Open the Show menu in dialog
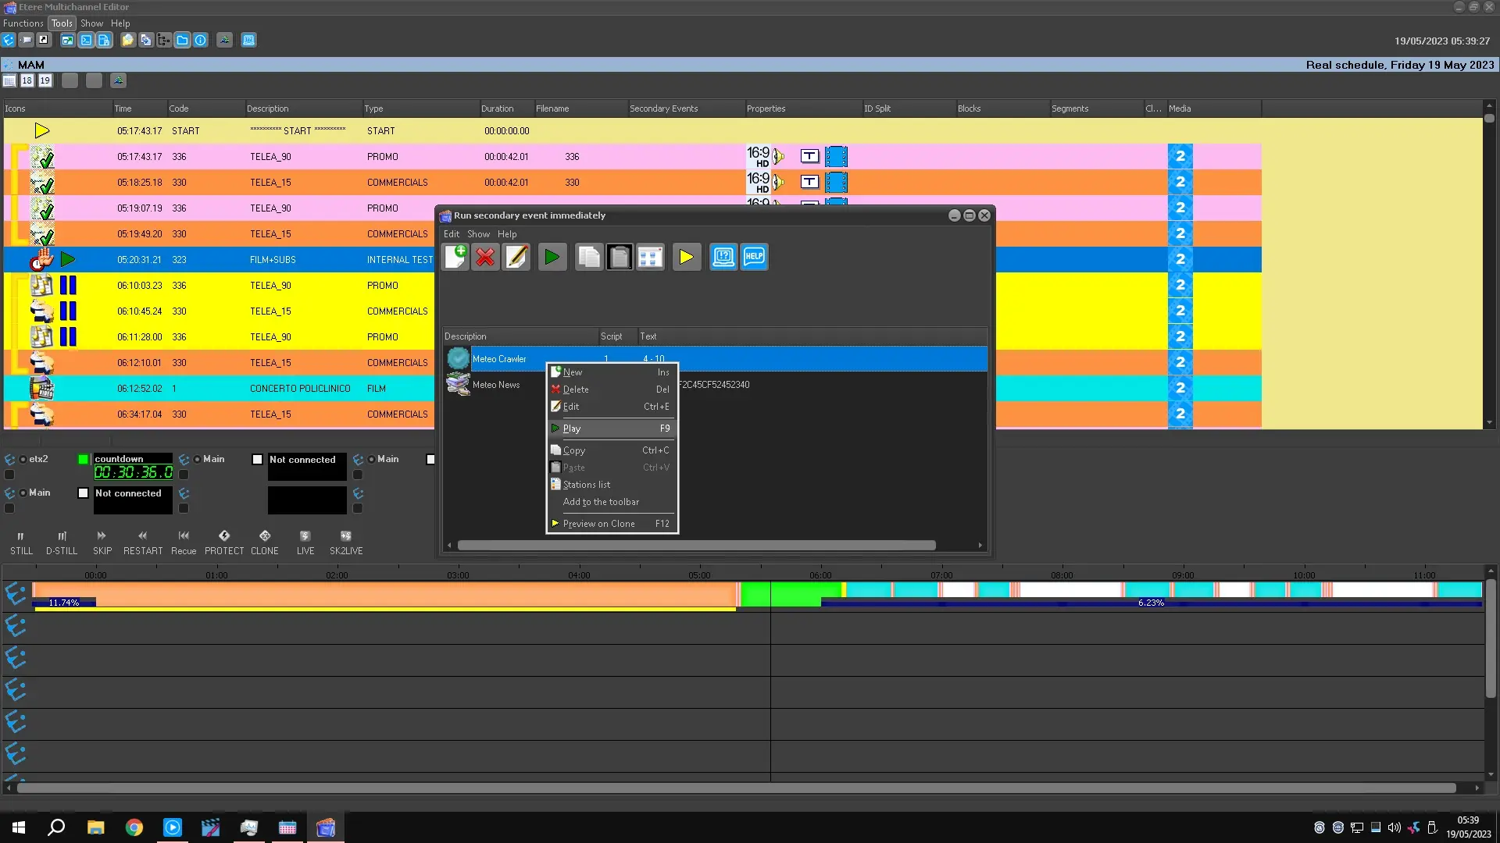 (x=478, y=234)
